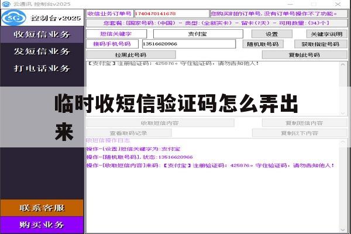351x234 pixels.
Task: Click log line 操作-[随机取号码] 状态
Action: pos(140,157)
